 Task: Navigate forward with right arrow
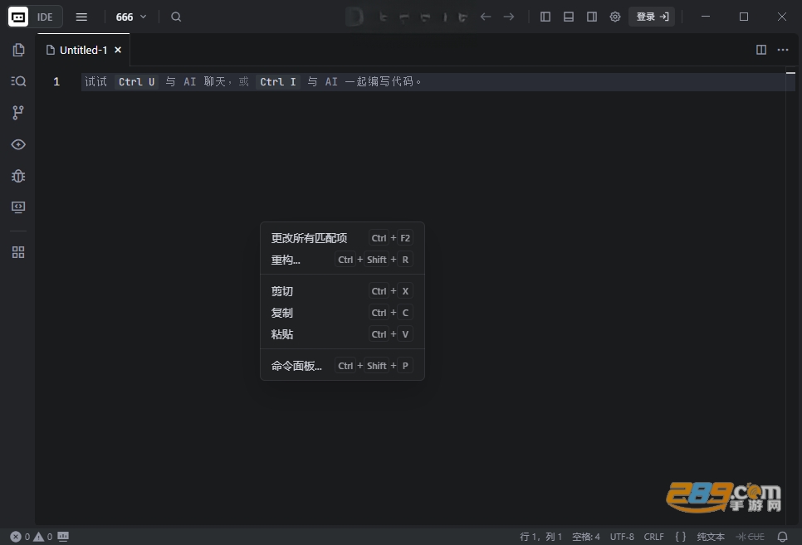tap(509, 17)
